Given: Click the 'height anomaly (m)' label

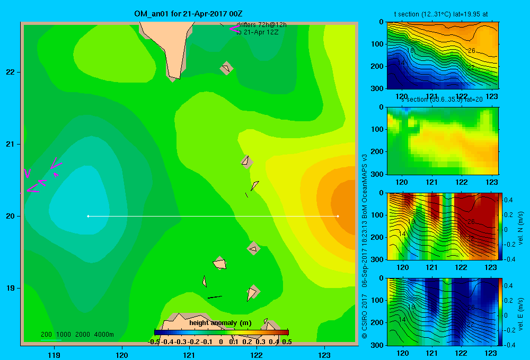Looking at the screenshot, I should (x=220, y=323).
